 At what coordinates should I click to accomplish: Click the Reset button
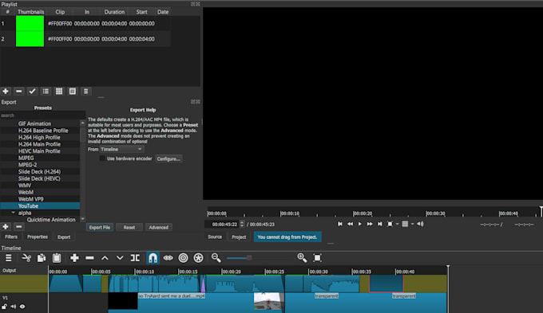click(129, 227)
